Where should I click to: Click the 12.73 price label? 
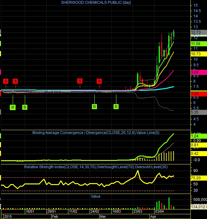[x=199, y=32]
